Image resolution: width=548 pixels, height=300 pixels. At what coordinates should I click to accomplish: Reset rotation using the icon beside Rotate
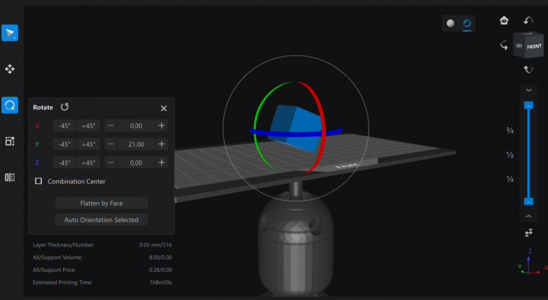pyautogui.click(x=64, y=107)
